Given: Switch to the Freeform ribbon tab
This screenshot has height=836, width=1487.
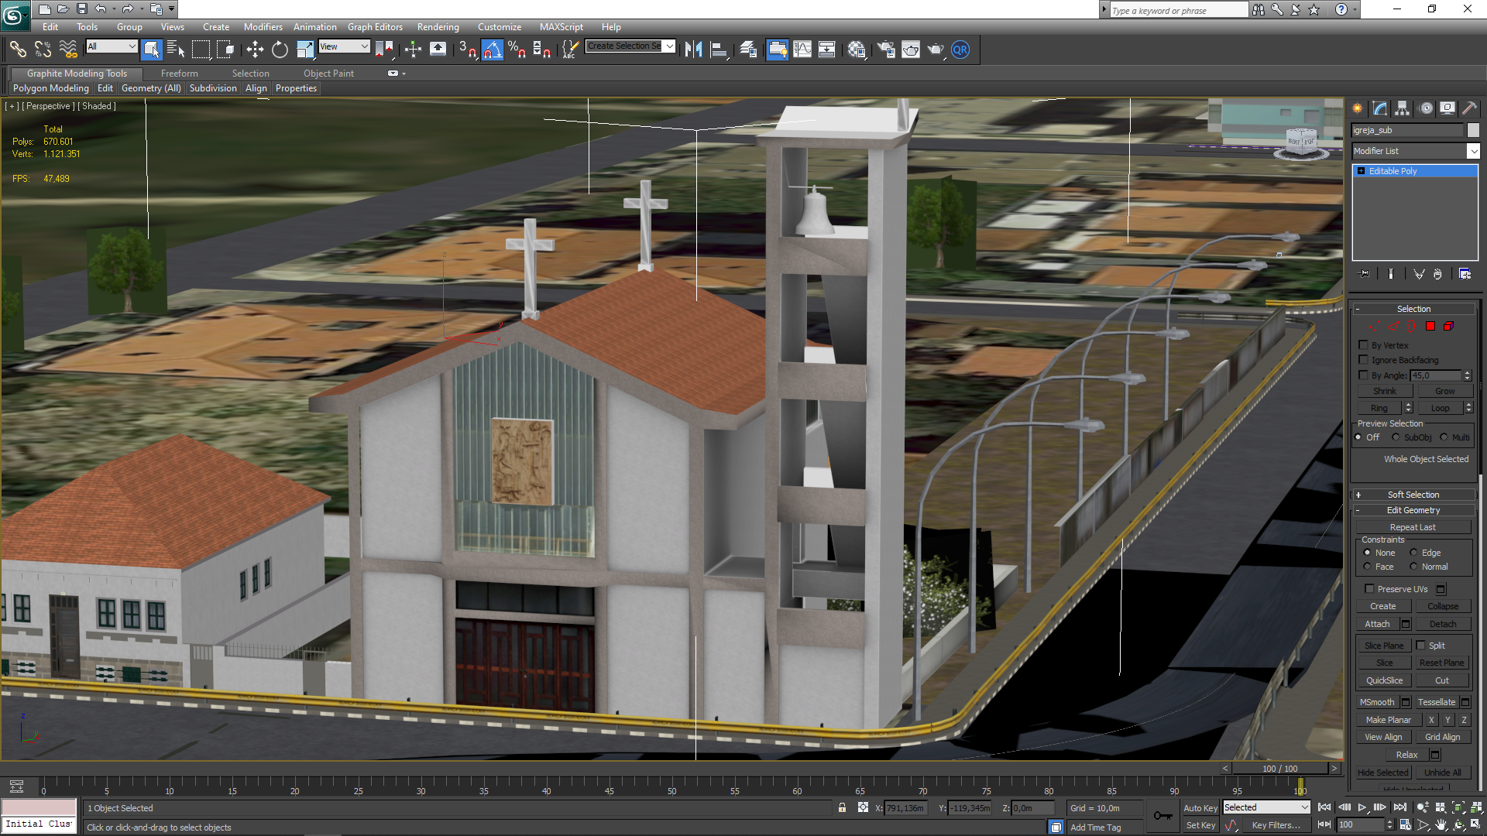Looking at the screenshot, I should click(x=180, y=74).
